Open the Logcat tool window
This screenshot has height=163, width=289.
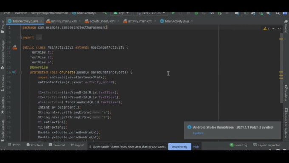click(x=77, y=145)
